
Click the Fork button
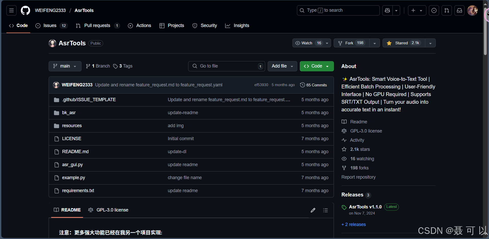coord(351,43)
